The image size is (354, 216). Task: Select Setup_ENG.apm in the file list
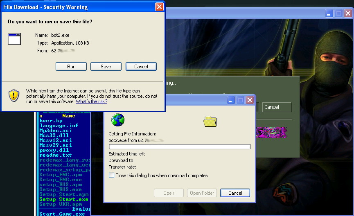pyautogui.click(x=61, y=175)
